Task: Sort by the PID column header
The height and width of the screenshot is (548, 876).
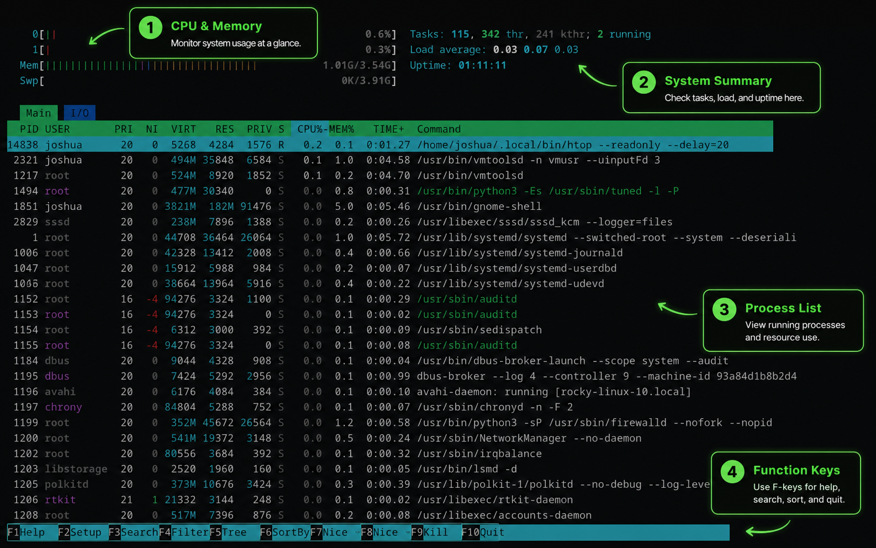Action: 29,129
